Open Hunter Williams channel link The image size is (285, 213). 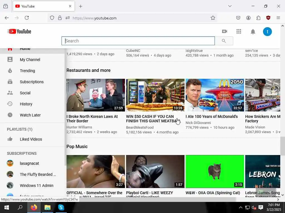79,127
